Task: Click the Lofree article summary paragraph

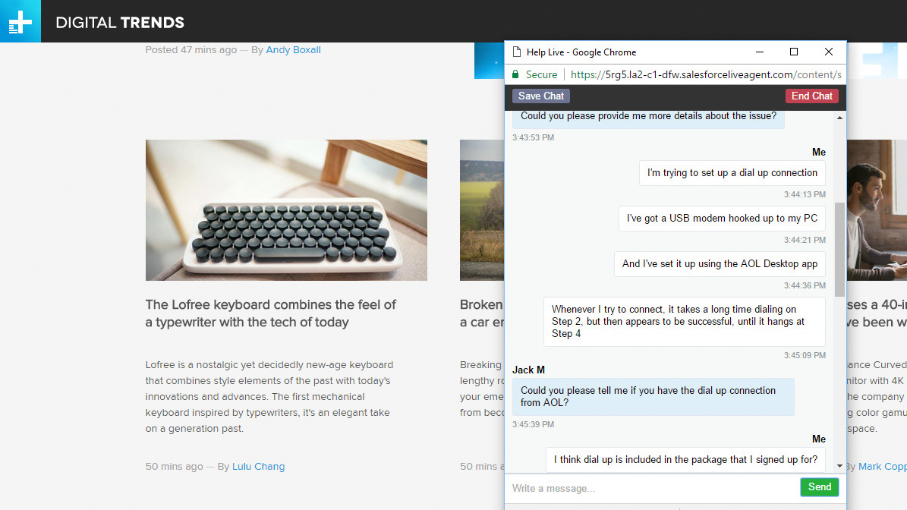Action: pos(269,397)
